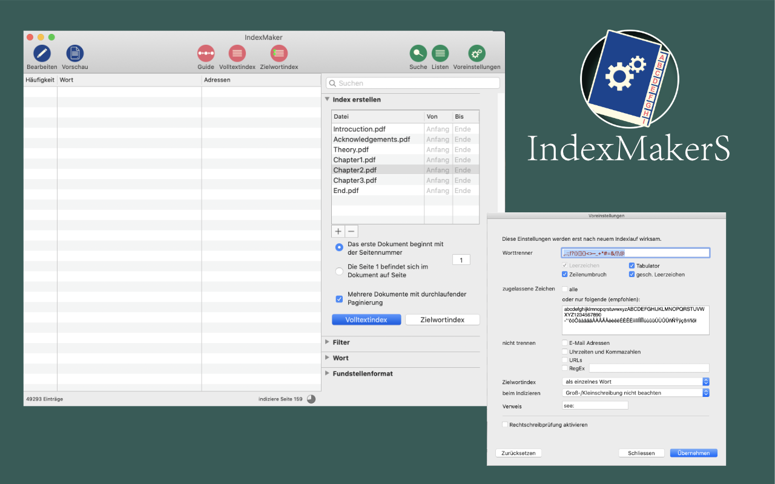The height and width of the screenshot is (484, 775).
Task: Select Theory.pdf in the file list
Action: coord(351,149)
